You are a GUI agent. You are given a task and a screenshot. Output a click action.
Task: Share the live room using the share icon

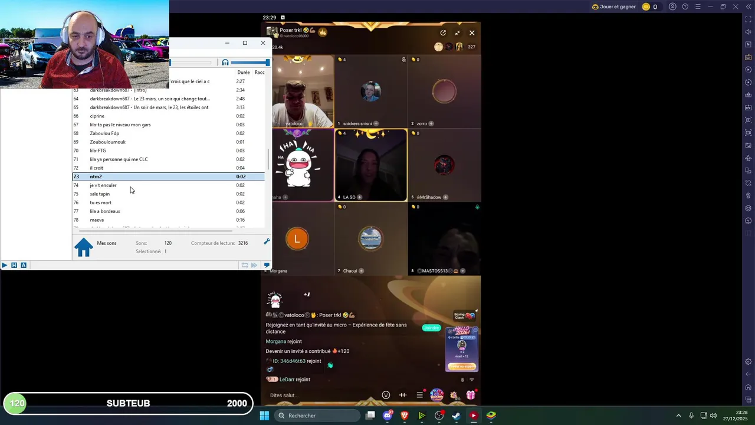click(x=443, y=33)
